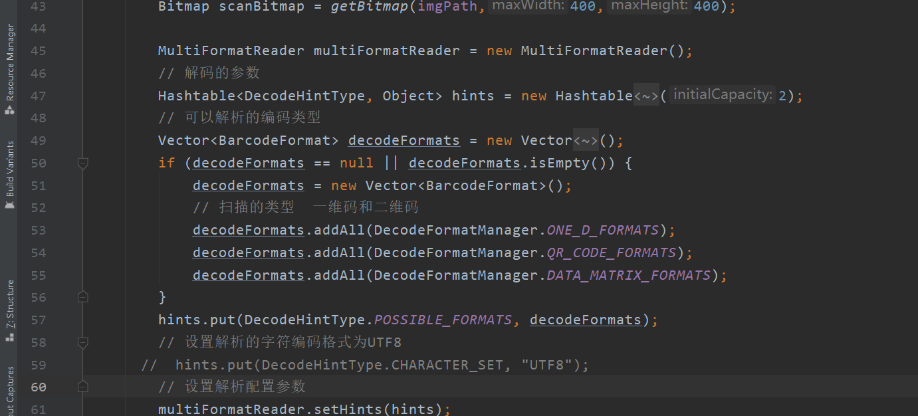Click DATA_MATRIX_FORMATS constant
Image resolution: width=918 pixels, height=416 pixels.
(628, 275)
